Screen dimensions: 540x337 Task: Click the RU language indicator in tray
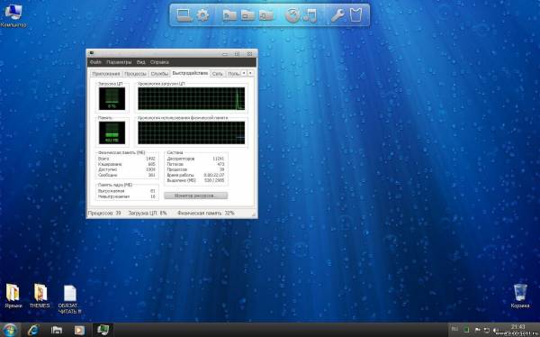pyautogui.click(x=454, y=330)
